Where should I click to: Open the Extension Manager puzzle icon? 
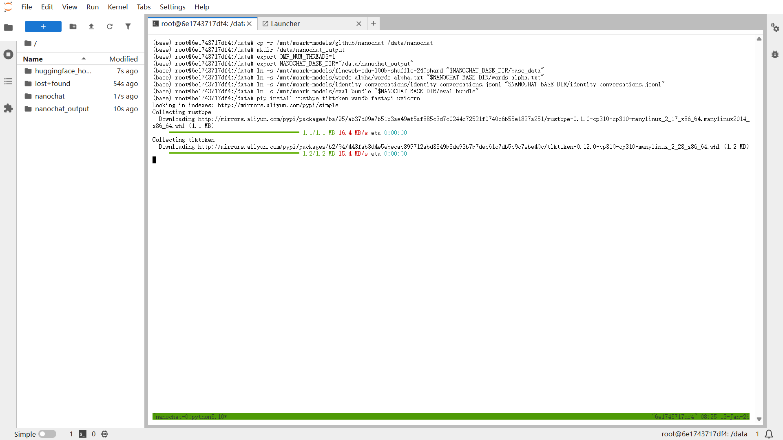click(8, 108)
